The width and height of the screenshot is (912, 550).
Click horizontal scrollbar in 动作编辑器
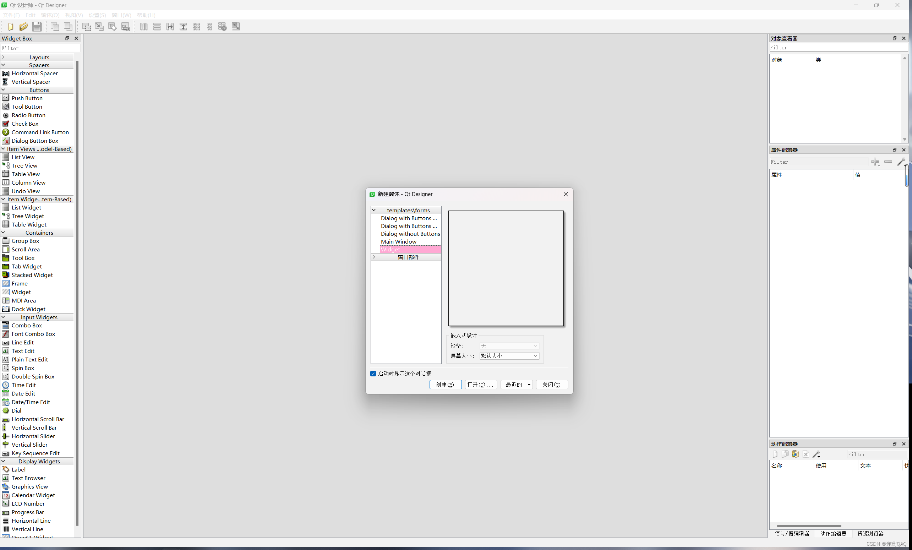click(x=809, y=526)
